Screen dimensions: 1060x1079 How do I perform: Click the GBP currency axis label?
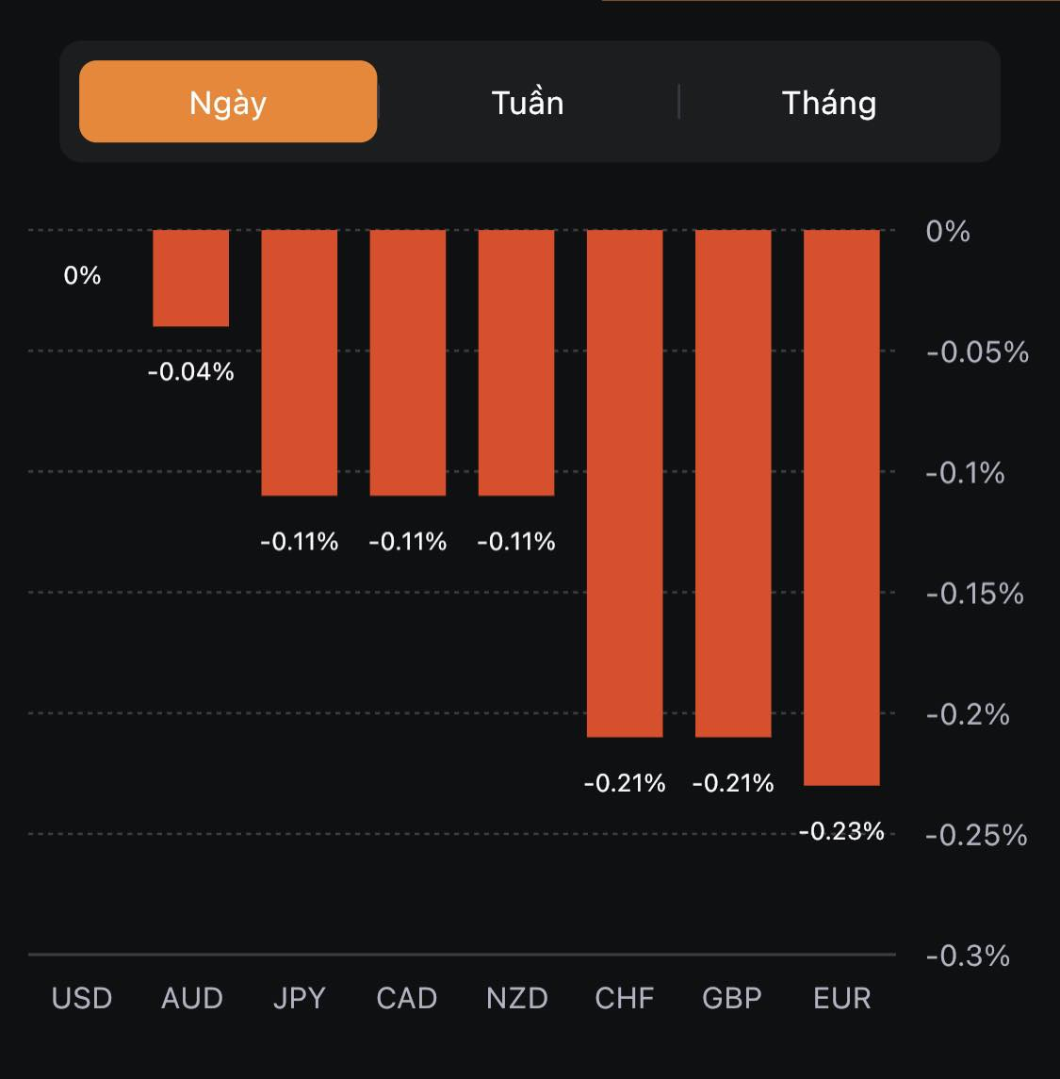point(732,998)
